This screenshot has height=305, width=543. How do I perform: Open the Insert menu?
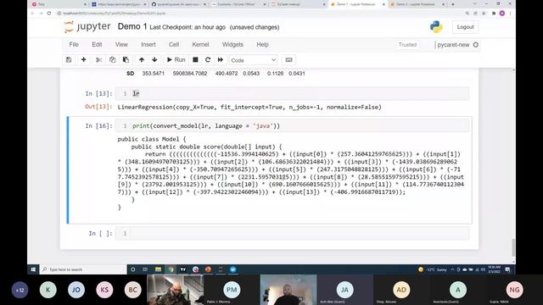[148, 45]
